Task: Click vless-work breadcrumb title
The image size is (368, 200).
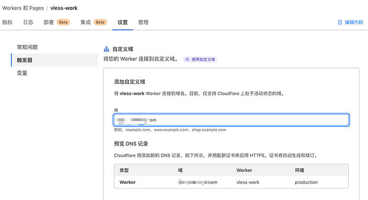Action: pos(64,8)
